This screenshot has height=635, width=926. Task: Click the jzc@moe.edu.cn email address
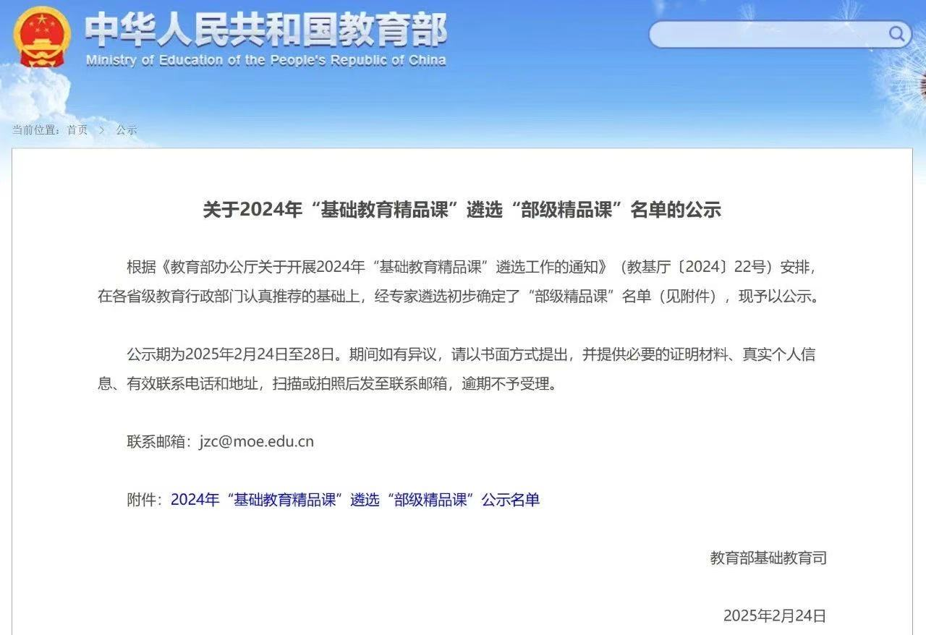tap(256, 441)
